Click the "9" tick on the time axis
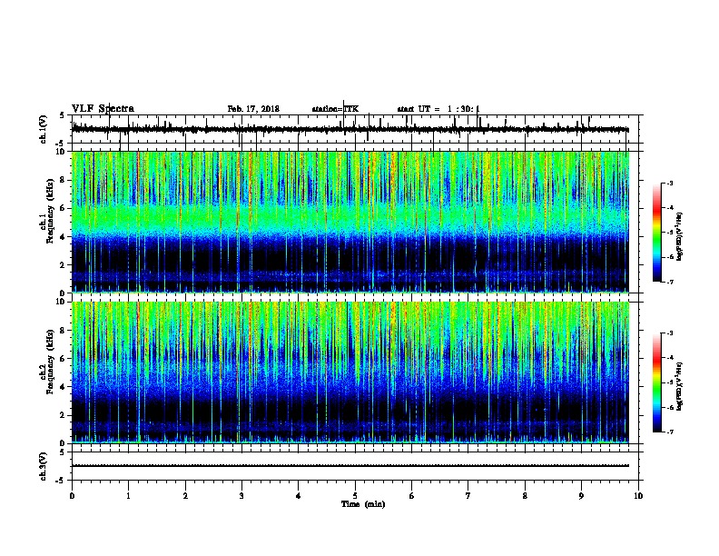The image size is (719, 556). [x=581, y=496]
